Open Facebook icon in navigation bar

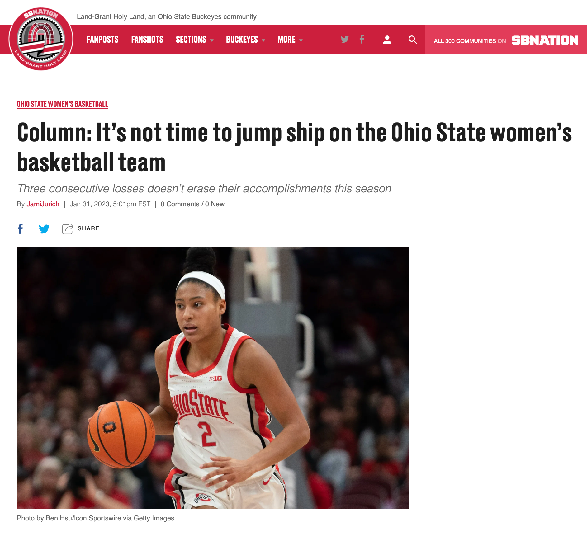pos(362,40)
